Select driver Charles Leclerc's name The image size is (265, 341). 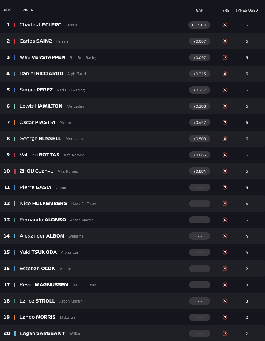pyautogui.click(x=40, y=25)
